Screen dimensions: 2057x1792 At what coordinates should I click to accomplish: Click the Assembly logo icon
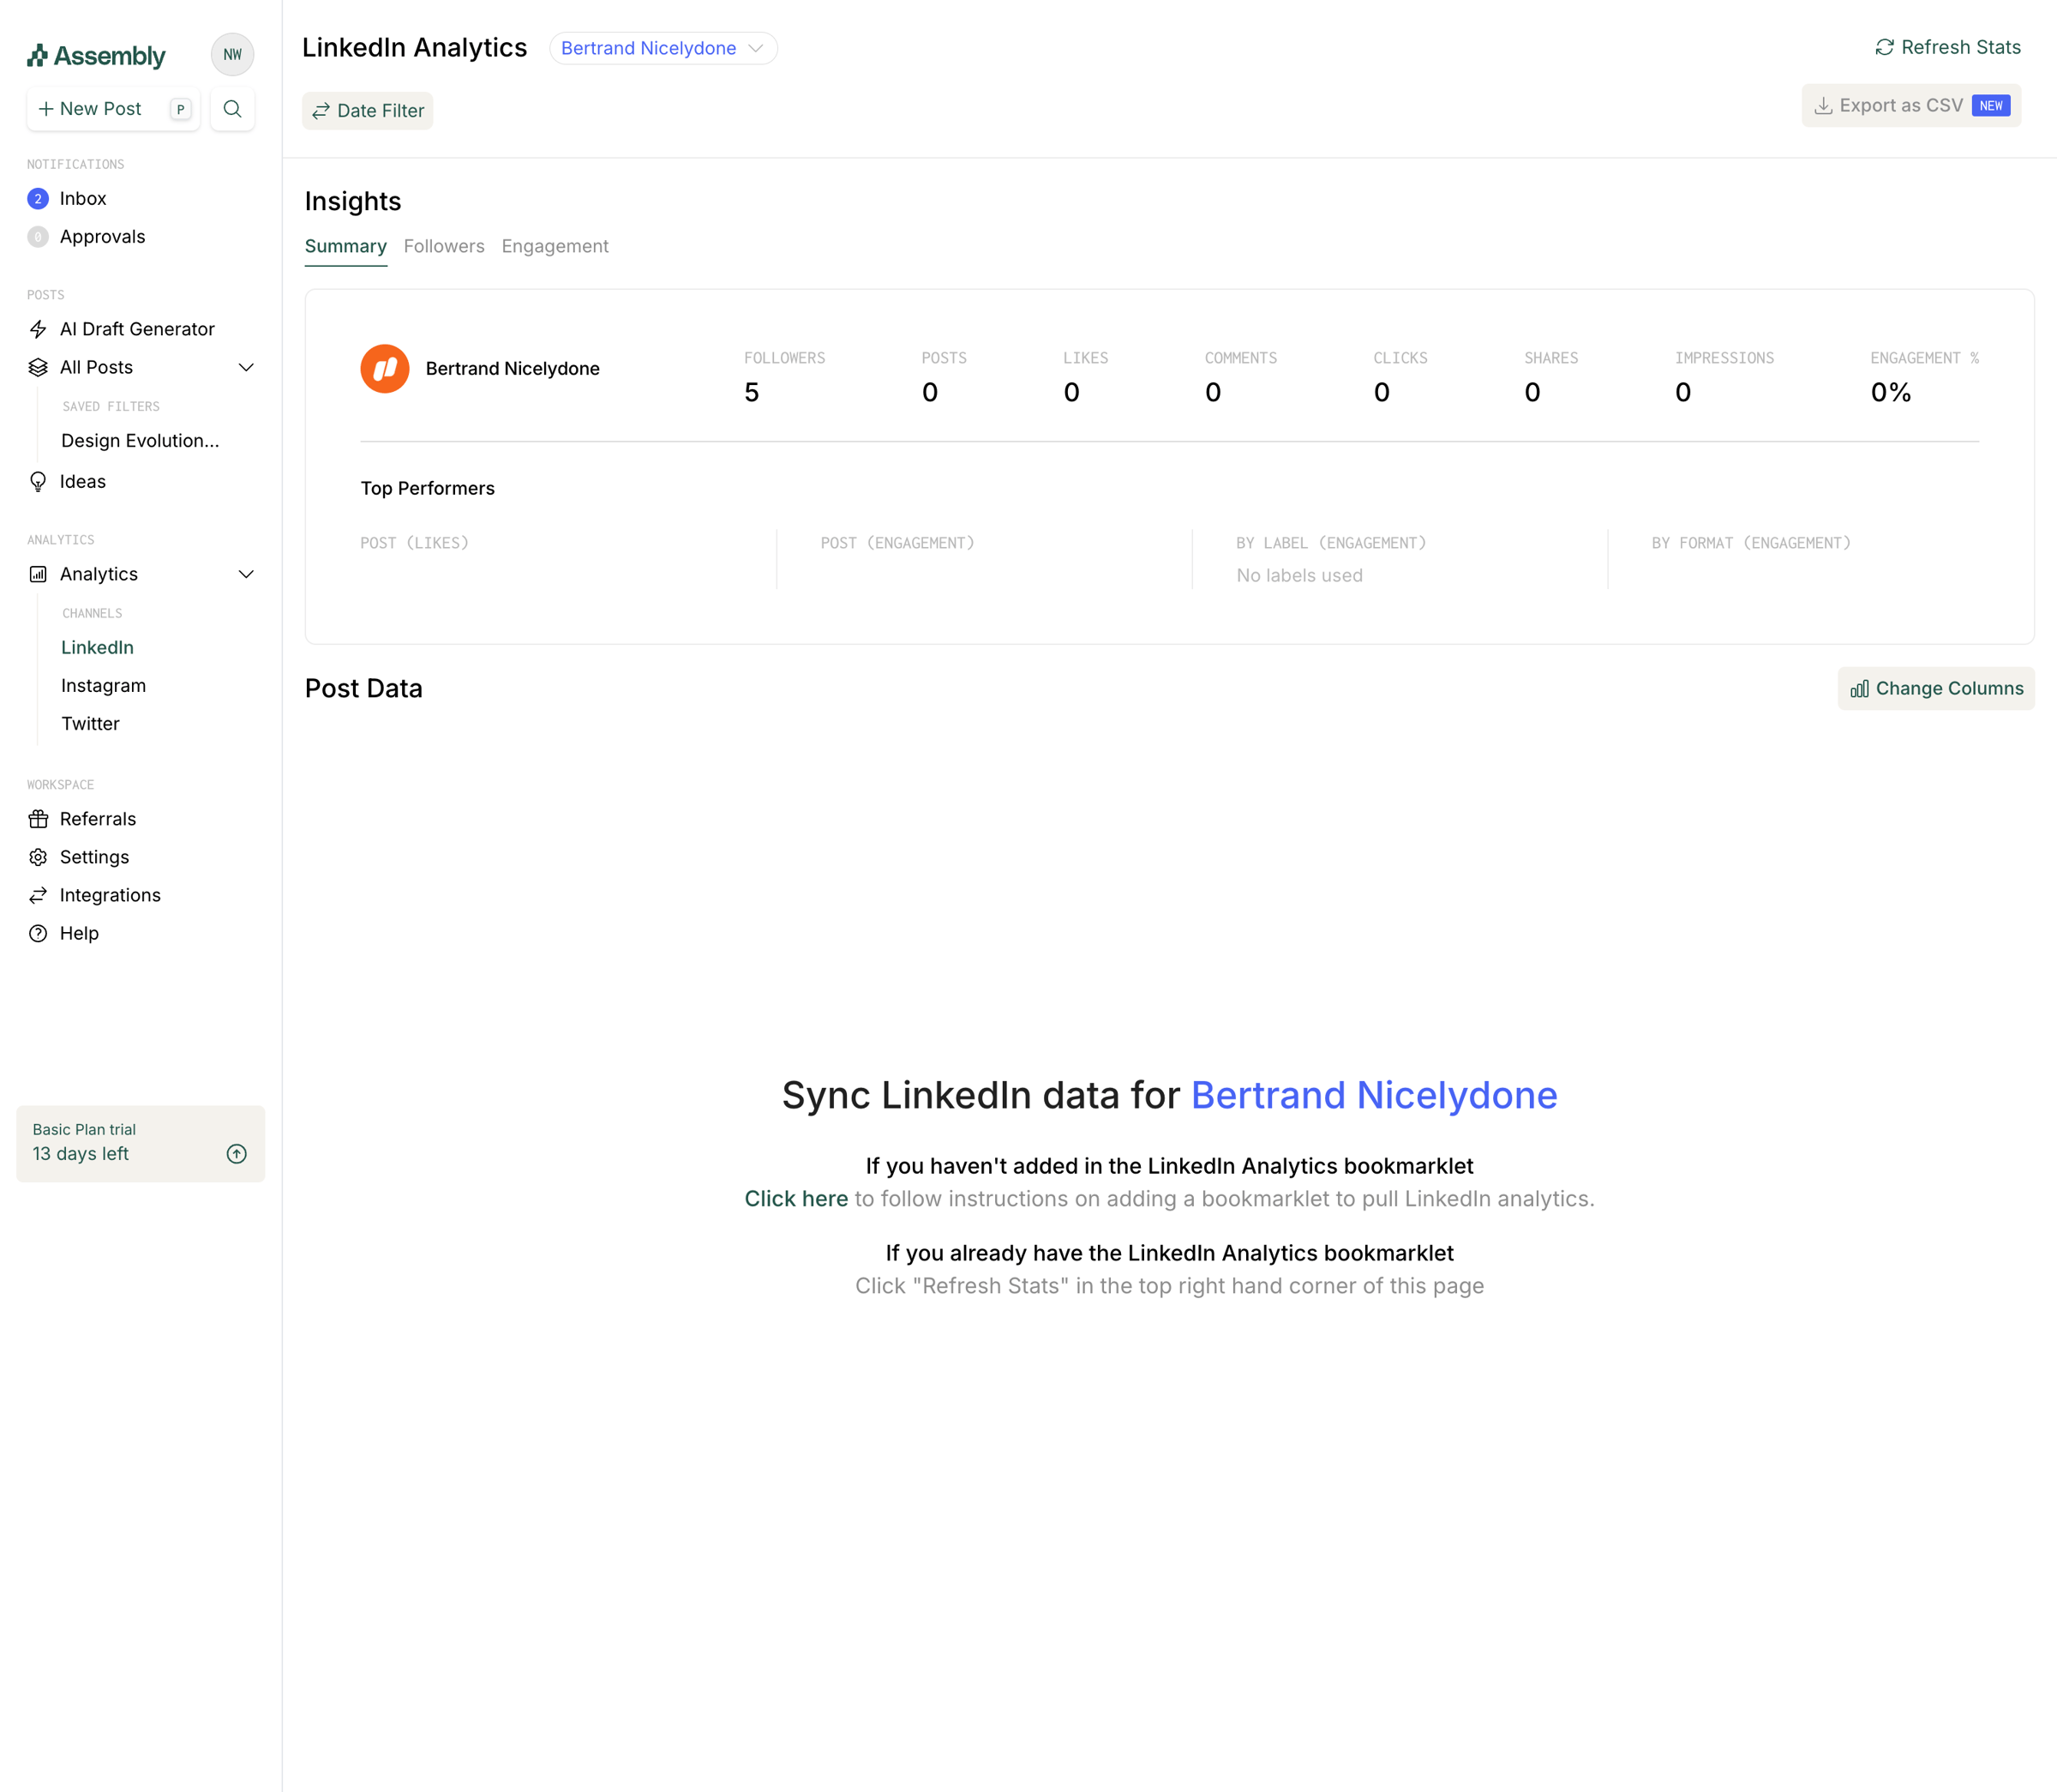(x=38, y=56)
